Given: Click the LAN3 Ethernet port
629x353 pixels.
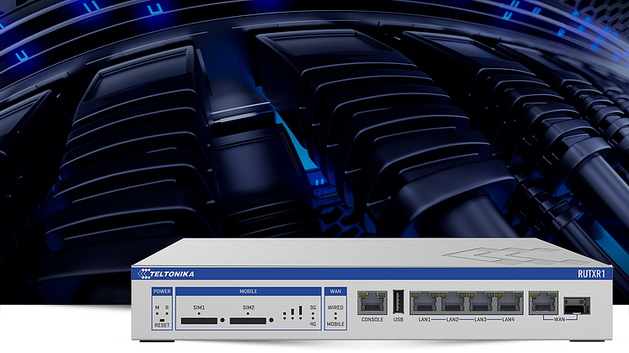Looking at the screenshot, I should [481, 302].
